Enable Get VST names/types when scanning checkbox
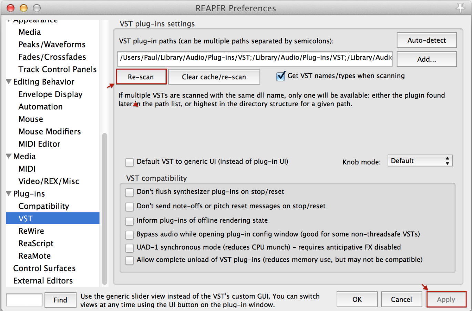Viewport: 472px width, 311px height. (x=281, y=76)
